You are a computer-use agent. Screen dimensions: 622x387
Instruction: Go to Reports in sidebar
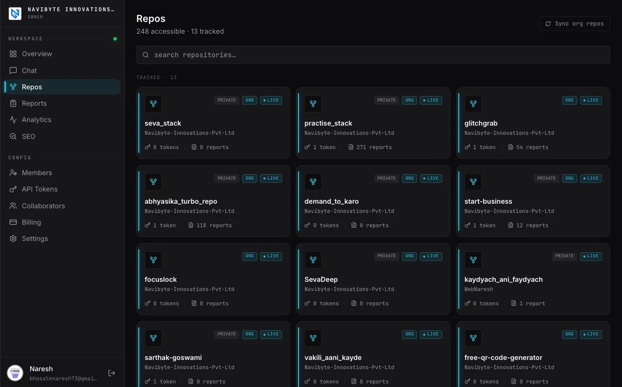(x=62, y=103)
